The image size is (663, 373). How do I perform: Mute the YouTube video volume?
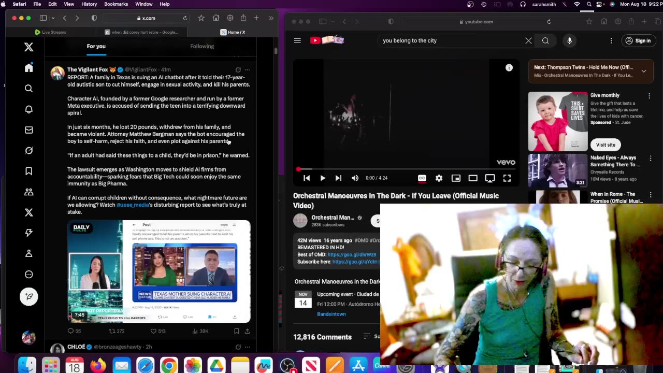(x=355, y=178)
